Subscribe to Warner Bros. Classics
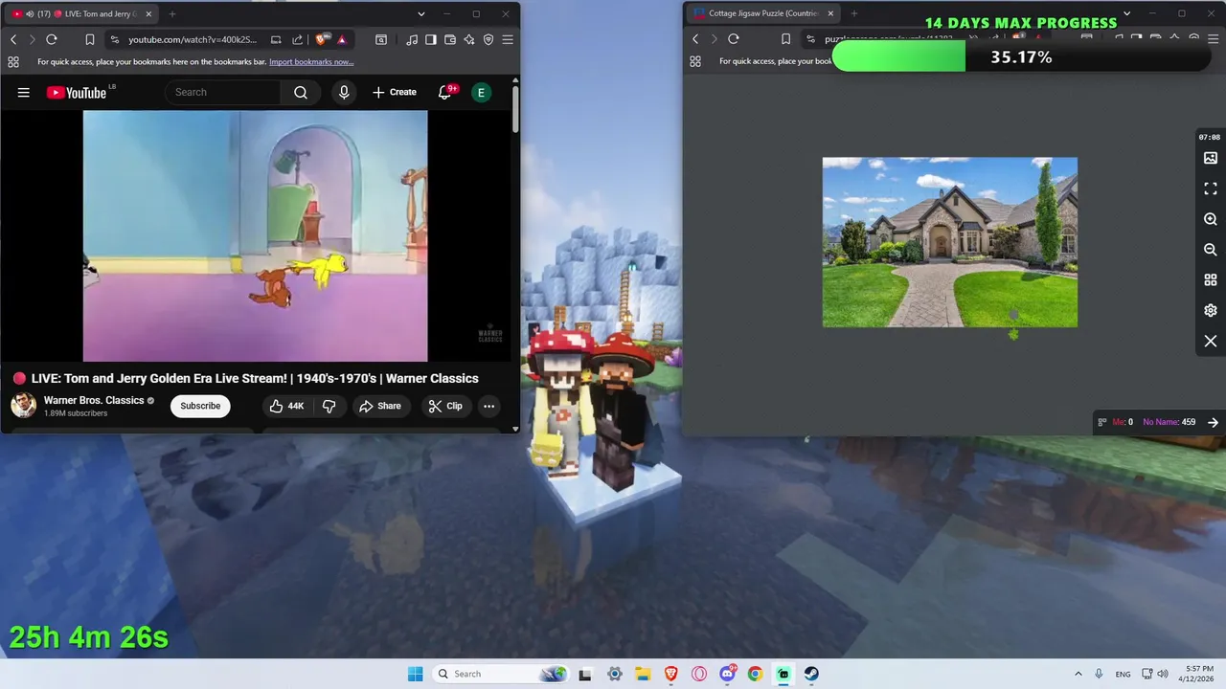 point(200,406)
